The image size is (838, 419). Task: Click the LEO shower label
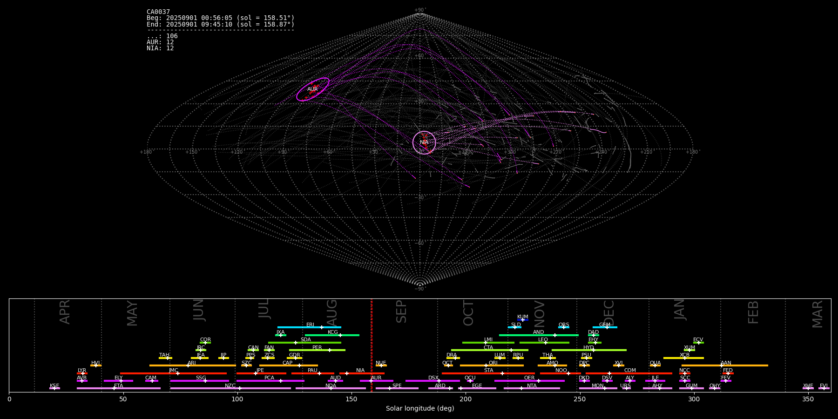tap(543, 340)
